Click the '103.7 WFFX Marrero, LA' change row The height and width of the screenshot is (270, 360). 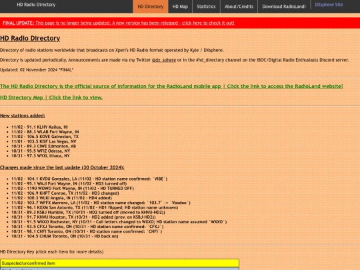[x=101, y=203]
